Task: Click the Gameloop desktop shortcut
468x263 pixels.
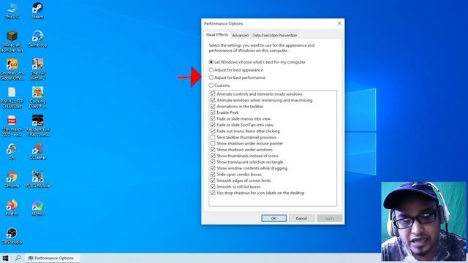Action: (37, 39)
